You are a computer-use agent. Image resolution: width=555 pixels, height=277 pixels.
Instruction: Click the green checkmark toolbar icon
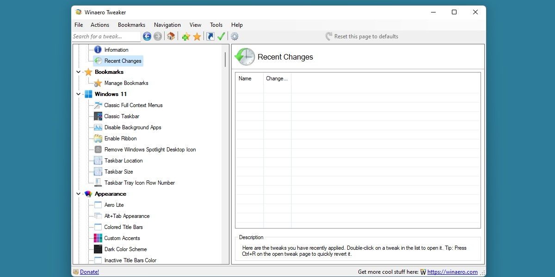(221, 36)
